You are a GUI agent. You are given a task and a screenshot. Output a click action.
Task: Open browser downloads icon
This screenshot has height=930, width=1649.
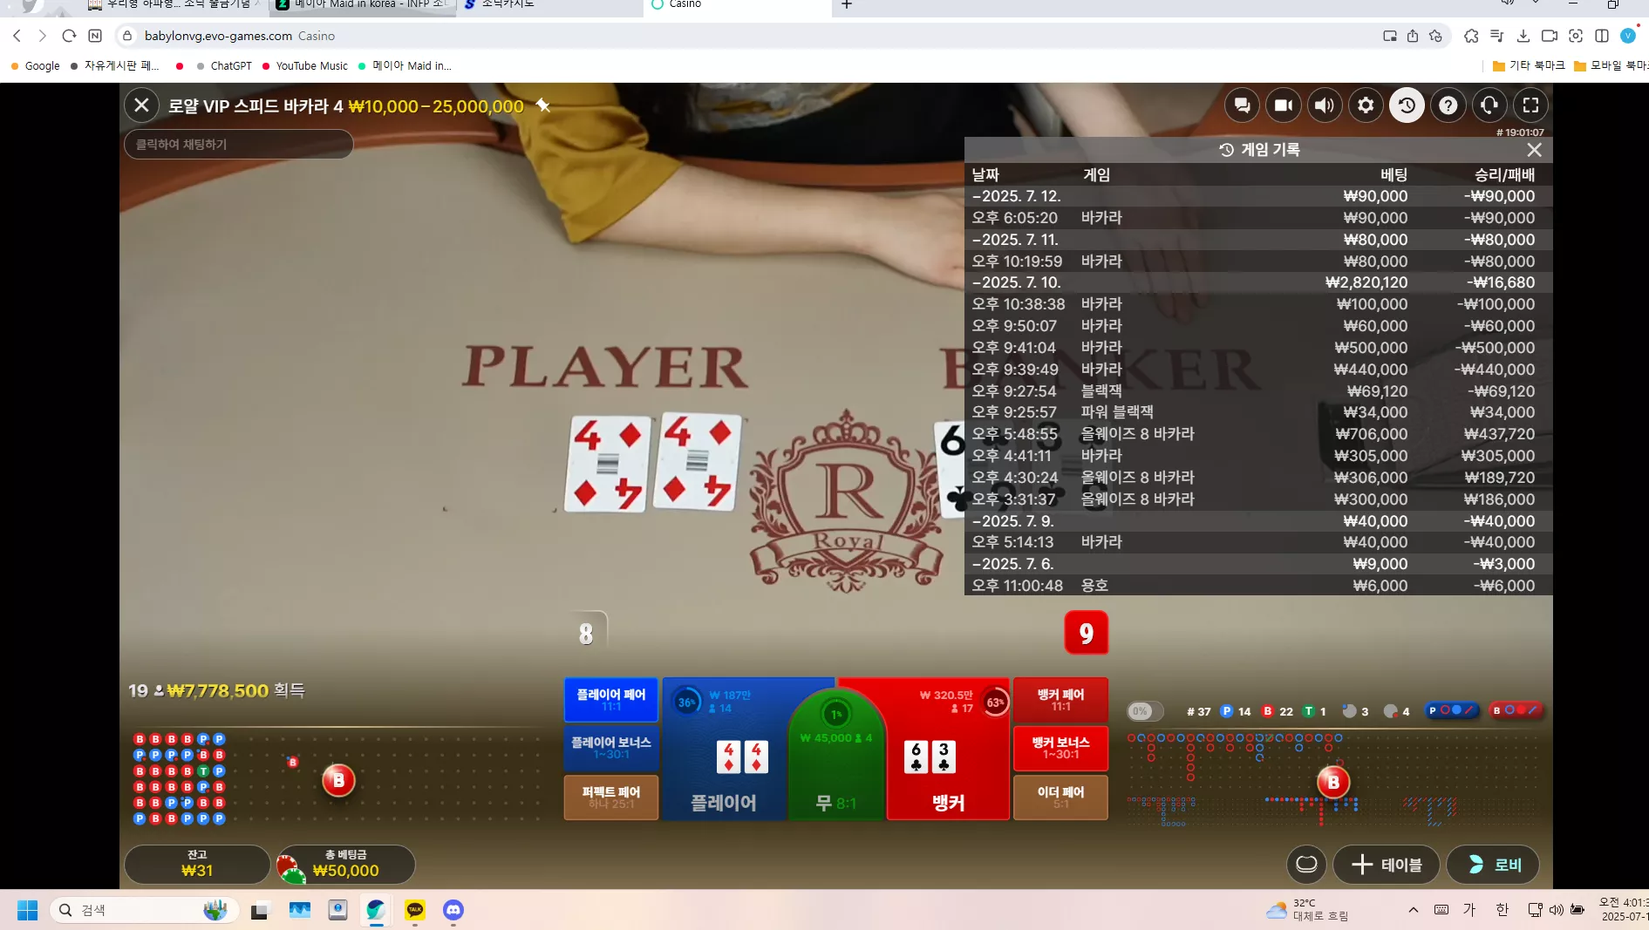(x=1523, y=36)
